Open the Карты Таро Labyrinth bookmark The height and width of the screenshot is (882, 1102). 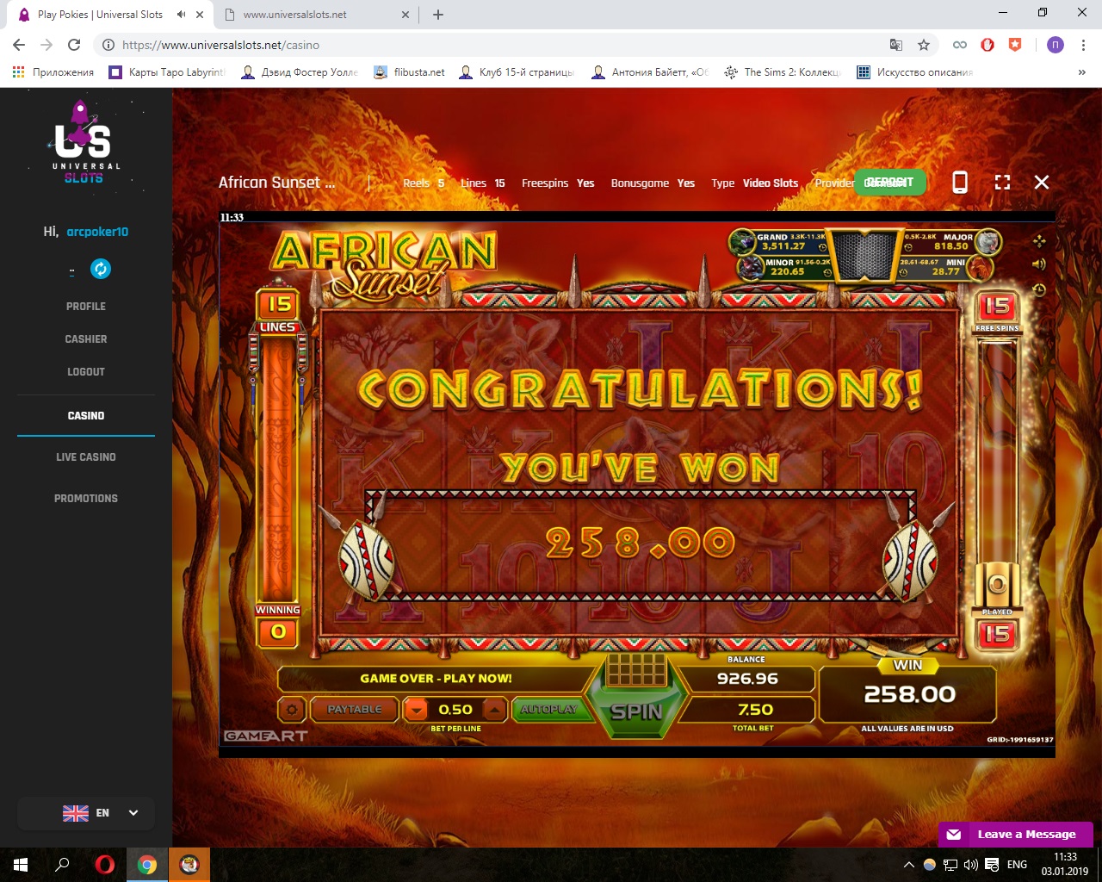pyautogui.click(x=167, y=72)
